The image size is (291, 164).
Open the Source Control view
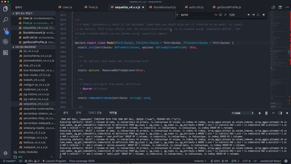point(5,31)
